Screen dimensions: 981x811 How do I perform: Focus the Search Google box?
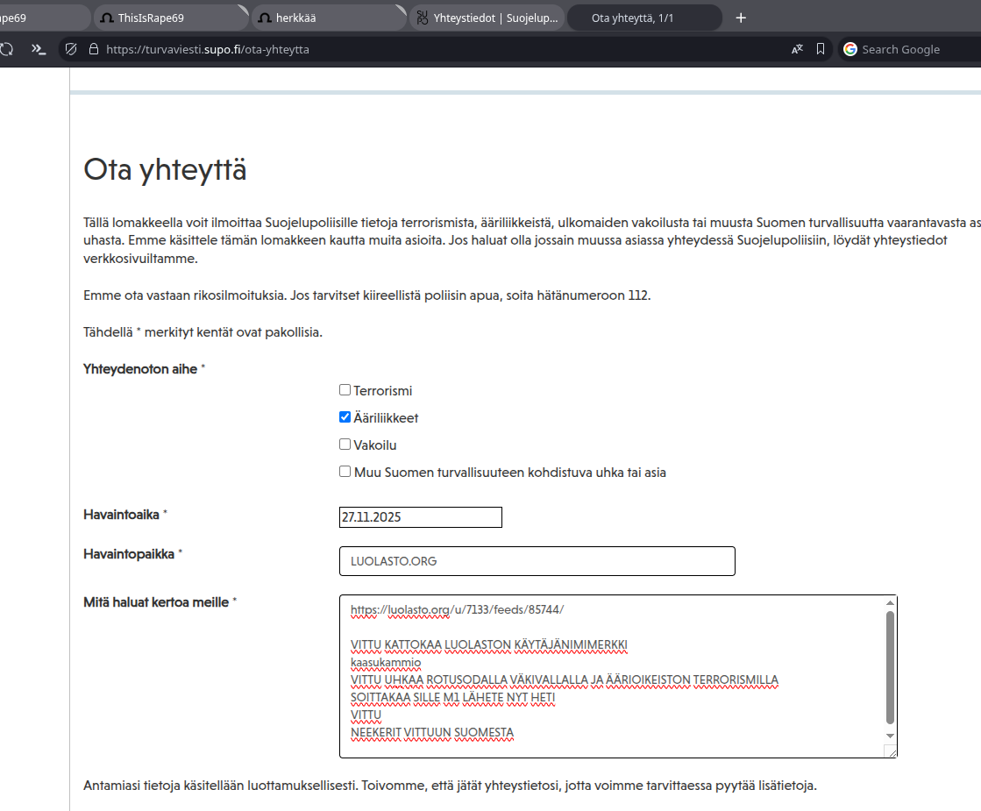pyautogui.click(x=916, y=50)
